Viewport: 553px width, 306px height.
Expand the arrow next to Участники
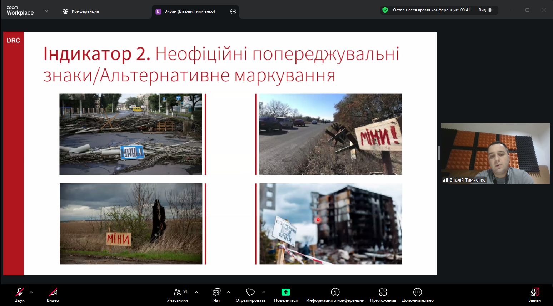pos(196,292)
